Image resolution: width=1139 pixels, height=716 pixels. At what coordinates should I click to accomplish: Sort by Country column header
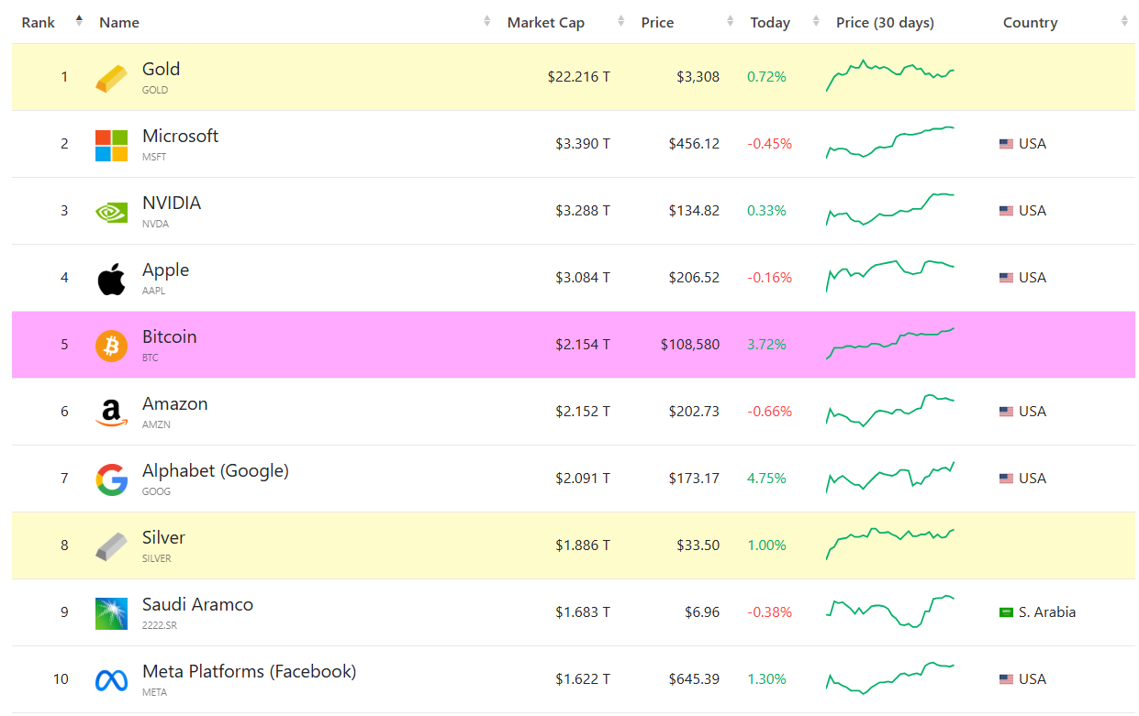point(1030,23)
